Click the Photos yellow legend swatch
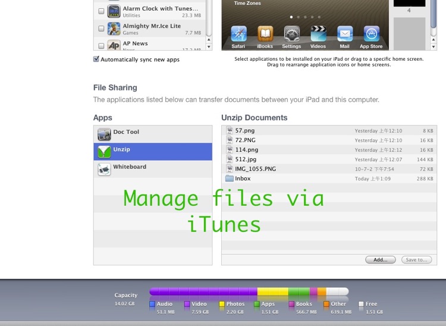The height and width of the screenshot is (326, 446). (x=222, y=304)
